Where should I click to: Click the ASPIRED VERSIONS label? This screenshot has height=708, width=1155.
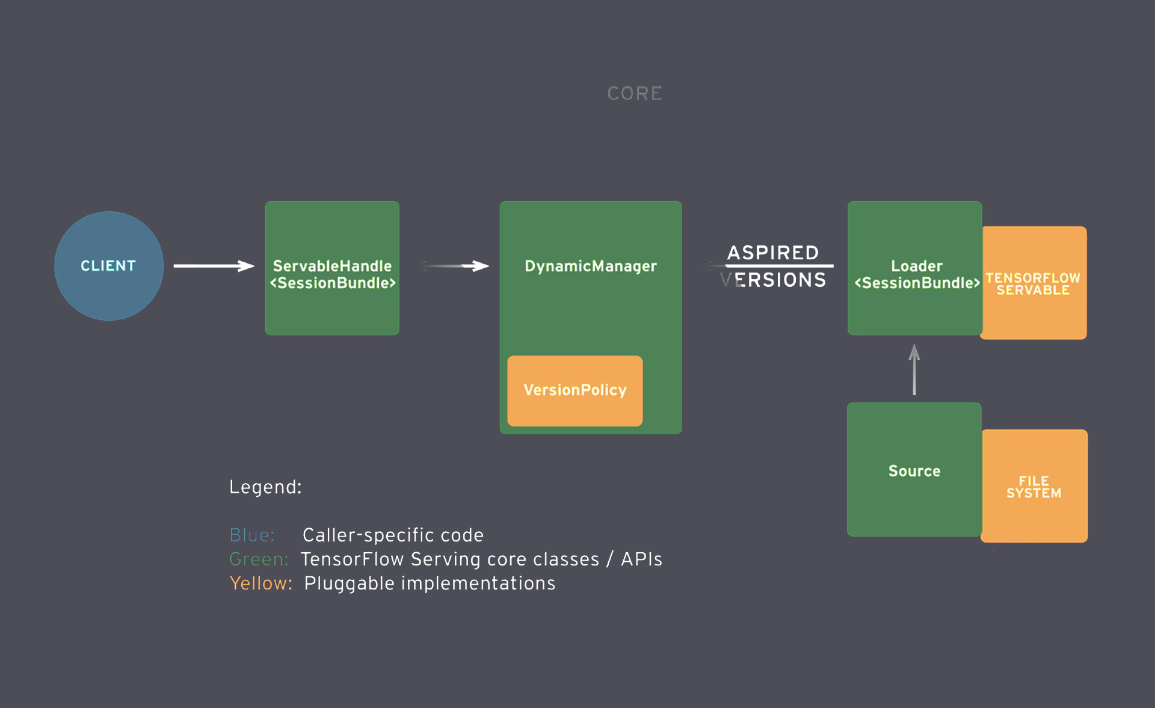[774, 266]
